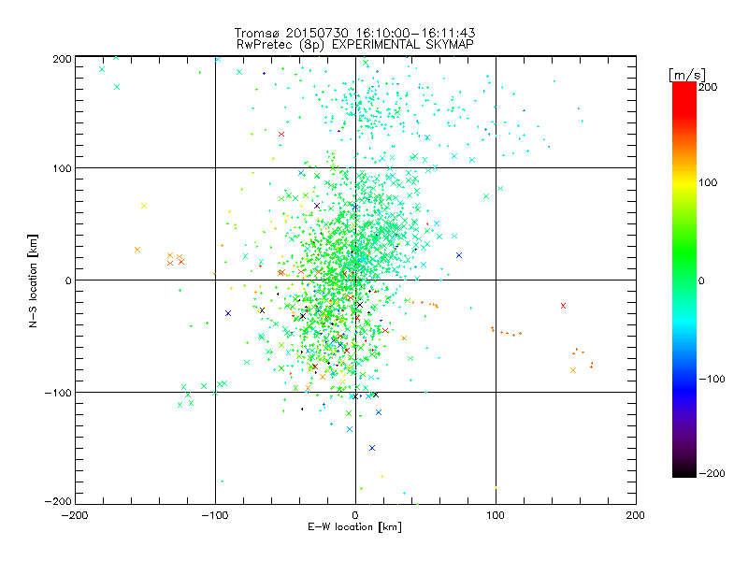This screenshot has height=561, width=748.
Task: Click the colorbar tick label '200'
Action: 708,87
